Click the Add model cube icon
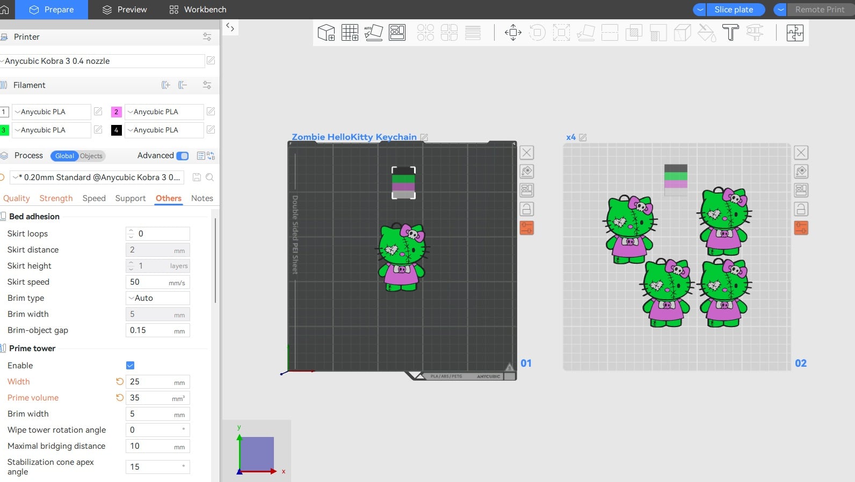 click(326, 33)
